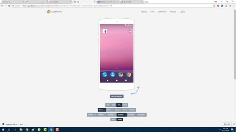Set scale to 25%
236x132 pixels.
(x=108, y=105)
